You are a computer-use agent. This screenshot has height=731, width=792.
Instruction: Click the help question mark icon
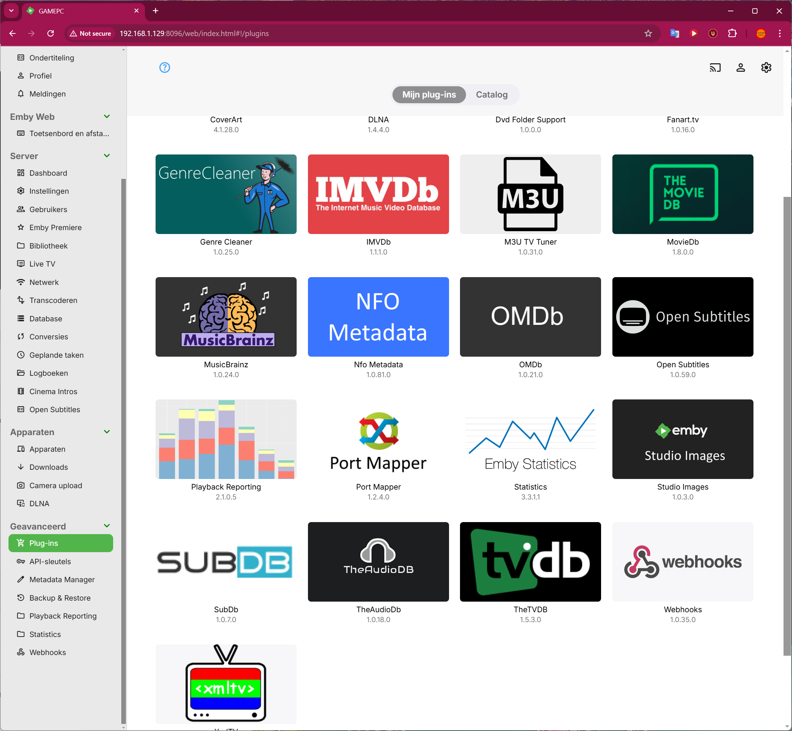164,68
